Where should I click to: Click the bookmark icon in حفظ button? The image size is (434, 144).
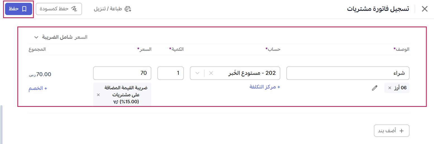click(x=24, y=9)
